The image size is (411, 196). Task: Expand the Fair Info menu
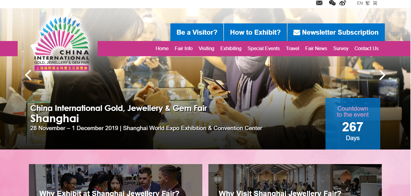(x=183, y=48)
